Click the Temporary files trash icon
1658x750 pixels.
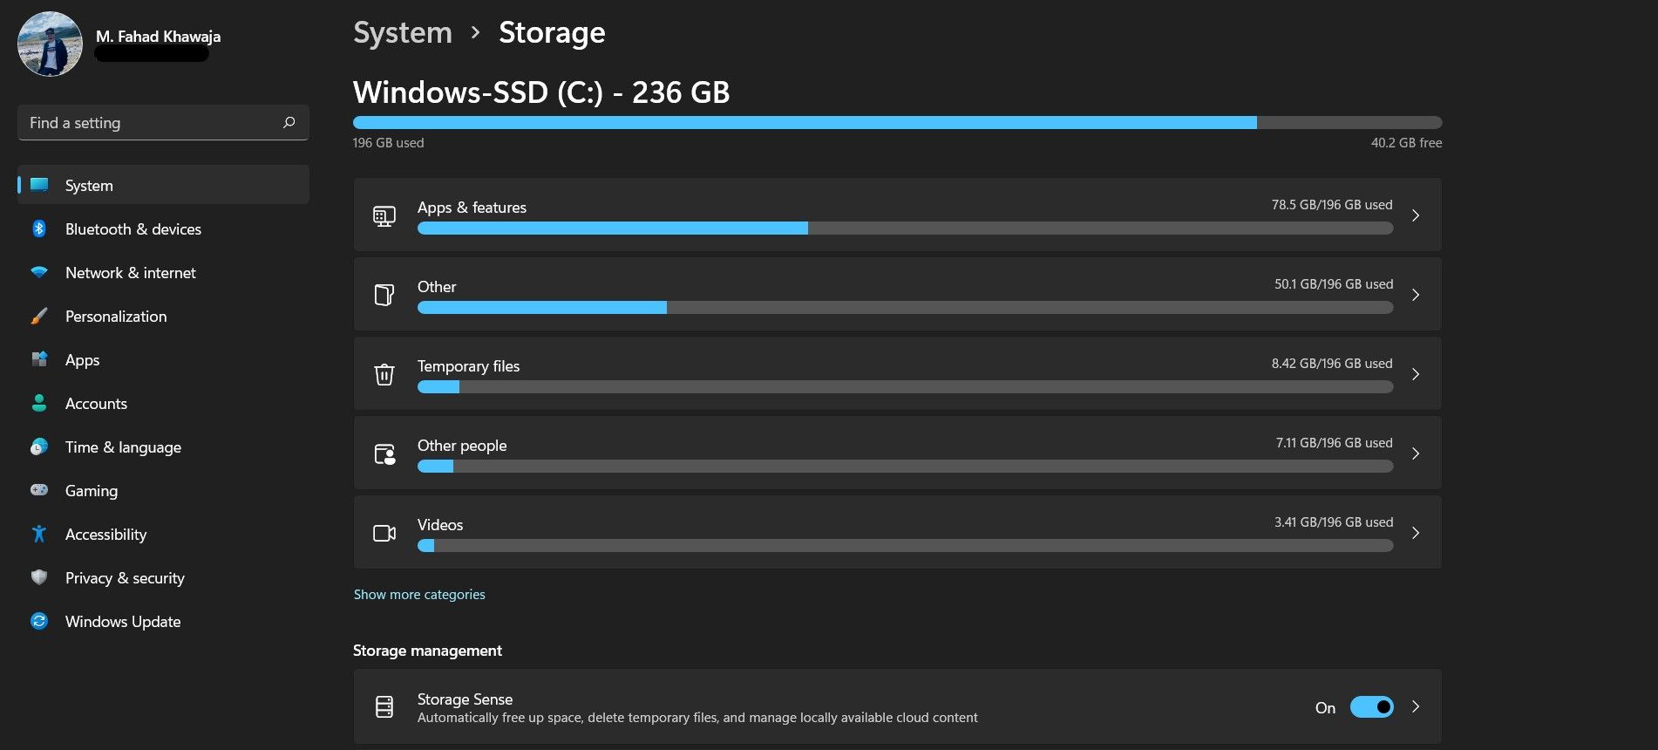click(x=384, y=373)
